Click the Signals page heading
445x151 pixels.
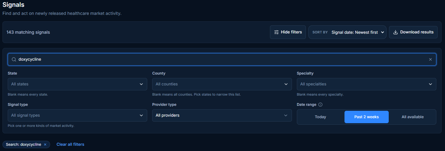[x=14, y=5]
